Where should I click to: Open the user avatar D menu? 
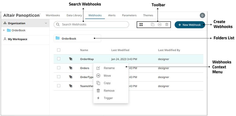pos(202,16)
